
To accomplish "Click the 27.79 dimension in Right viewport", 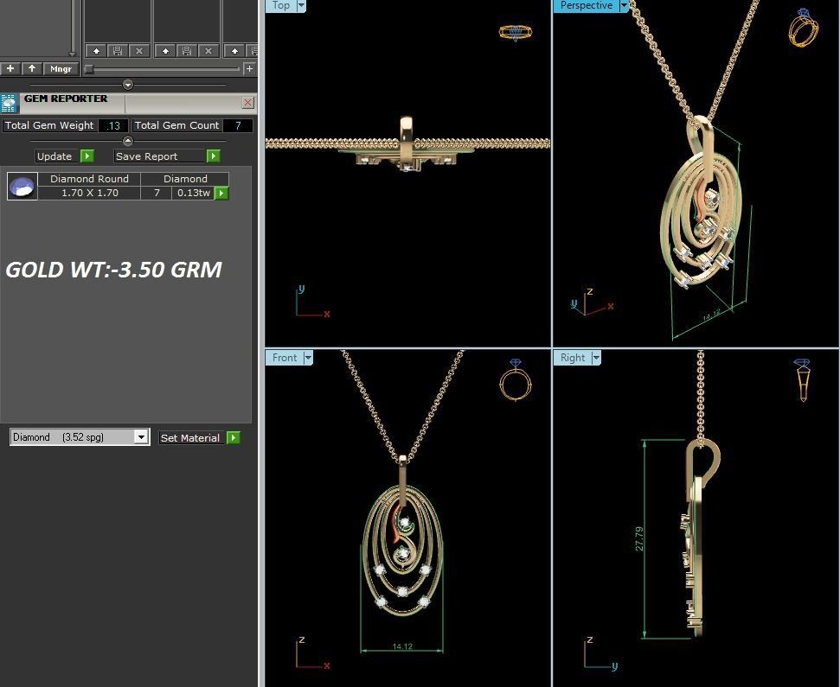I will click(639, 538).
